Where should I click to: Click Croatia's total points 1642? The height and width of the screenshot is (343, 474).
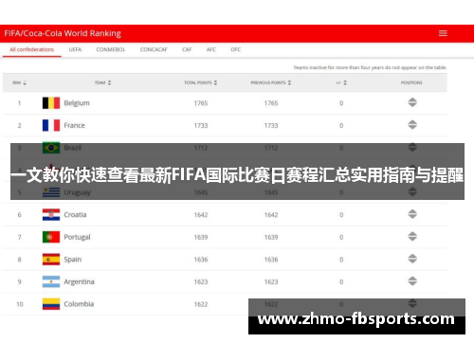(x=201, y=215)
